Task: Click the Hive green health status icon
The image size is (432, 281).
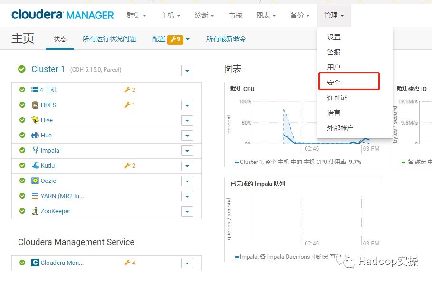Action: pyautogui.click(x=22, y=120)
